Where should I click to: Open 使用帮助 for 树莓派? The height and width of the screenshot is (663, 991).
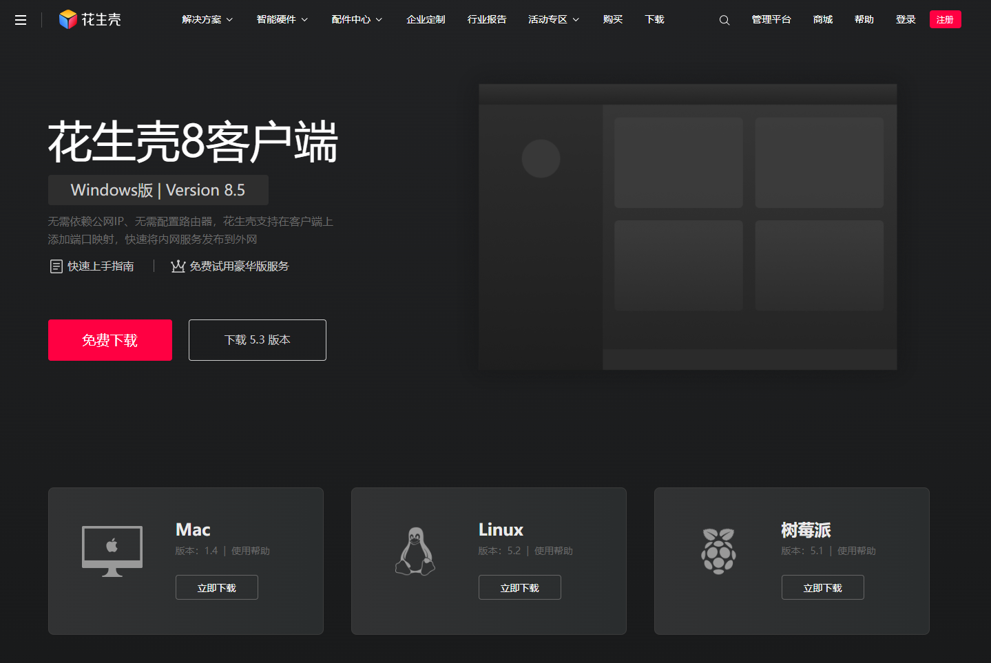[857, 551]
